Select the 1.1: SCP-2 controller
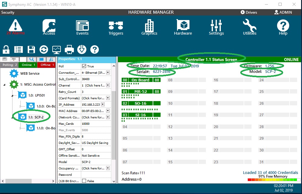 coord(36,117)
